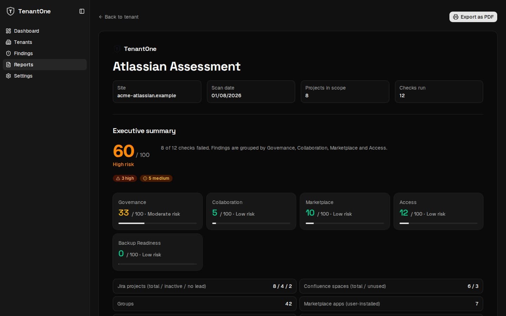Click the Marketplace apps (user-installed) row
This screenshot has height=316, width=506.
coord(391,304)
